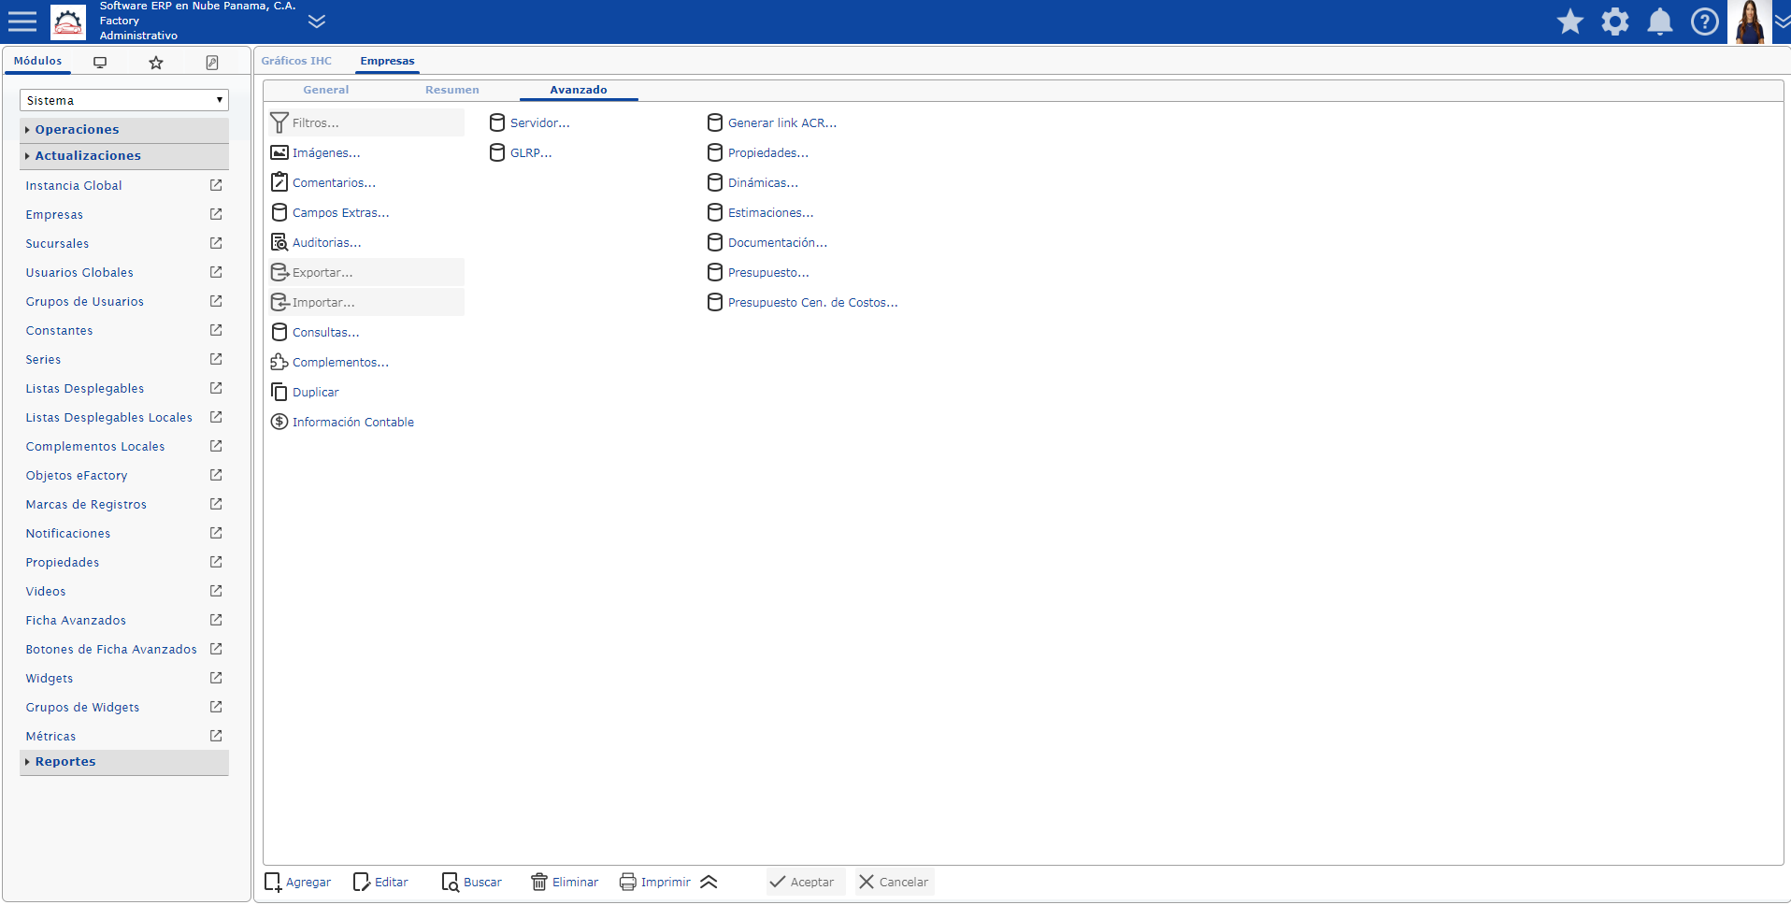The width and height of the screenshot is (1791, 905).
Task: Click the user profile avatar
Action: pyautogui.click(x=1750, y=22)
